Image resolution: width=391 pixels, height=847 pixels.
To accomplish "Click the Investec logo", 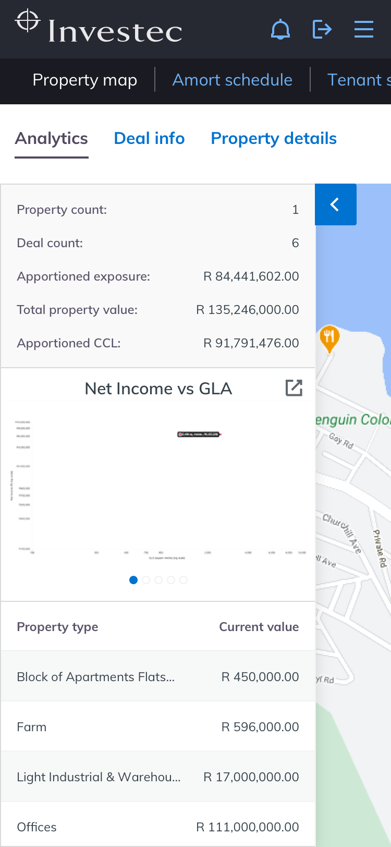I will click(x=99, y=28).
